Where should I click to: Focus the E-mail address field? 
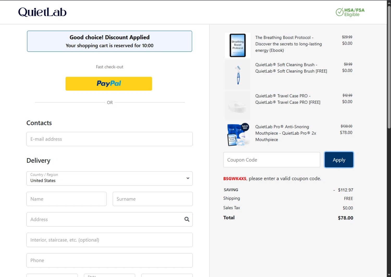coord(109,139)
